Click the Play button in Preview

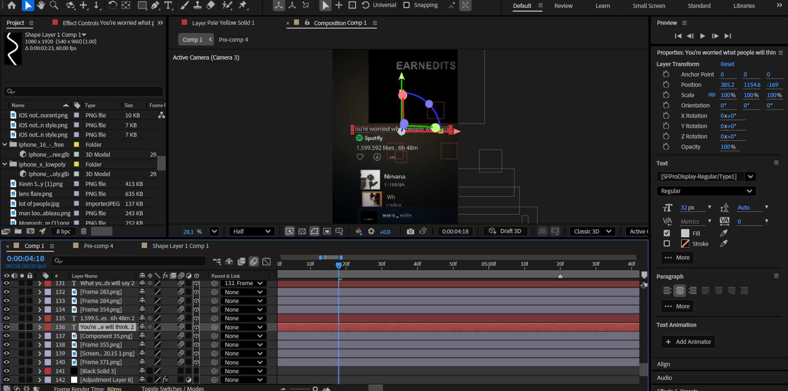703,36
